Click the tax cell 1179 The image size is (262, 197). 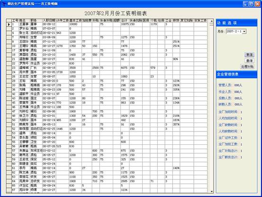pos(154,24)
